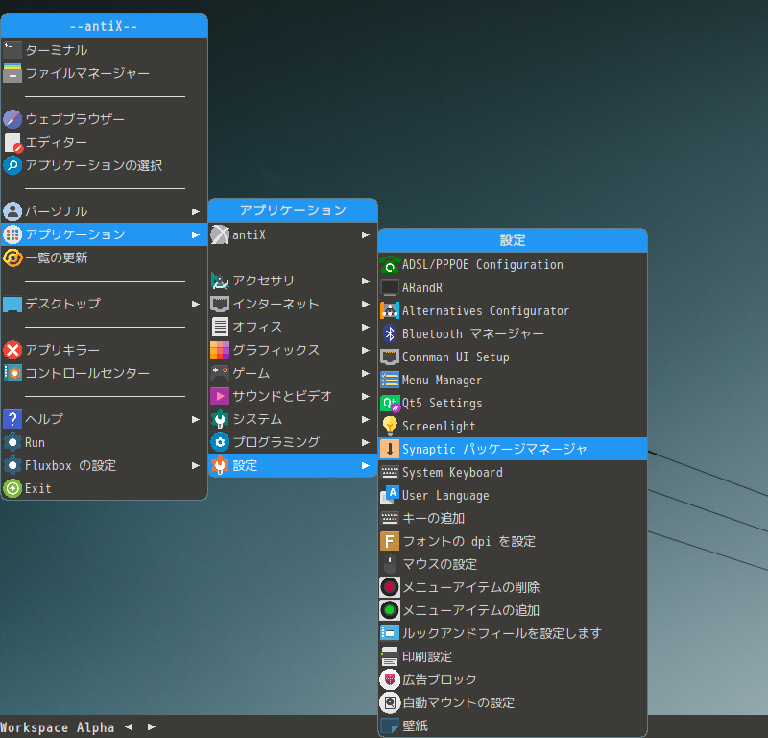
Task: Click the file manager icon beside ファイルマネージャー
Action: pyautogui.click(x=12, y=73)
